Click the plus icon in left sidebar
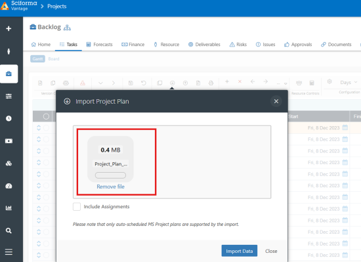361x262 pixels. pos(9,28)
